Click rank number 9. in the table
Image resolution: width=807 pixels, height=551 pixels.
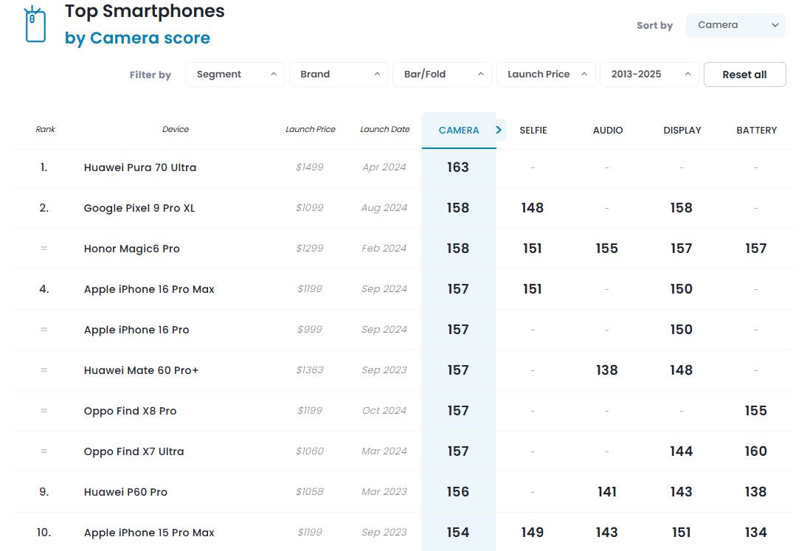click(x=44, y=492)
